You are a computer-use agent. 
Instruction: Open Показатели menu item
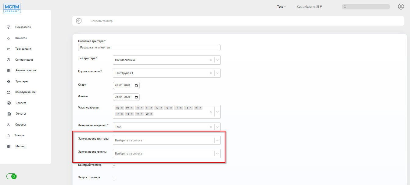tap(23, 27)
